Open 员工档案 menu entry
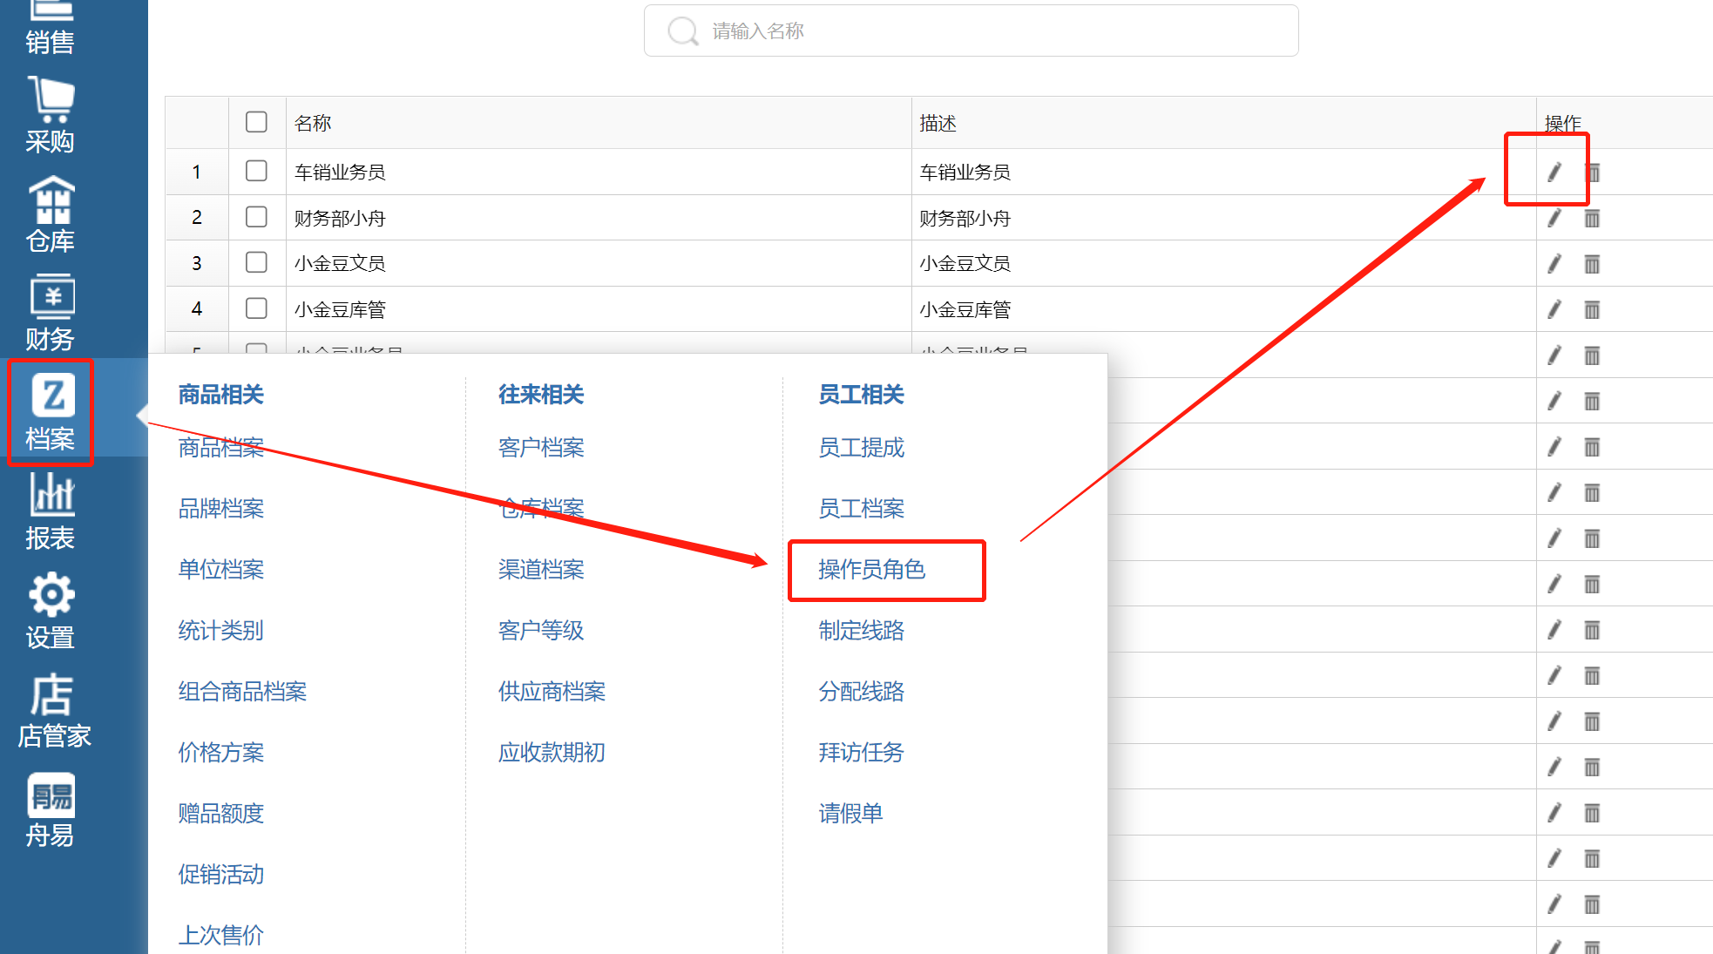Viewport: 1713px width, 954px height. point(862,509)
